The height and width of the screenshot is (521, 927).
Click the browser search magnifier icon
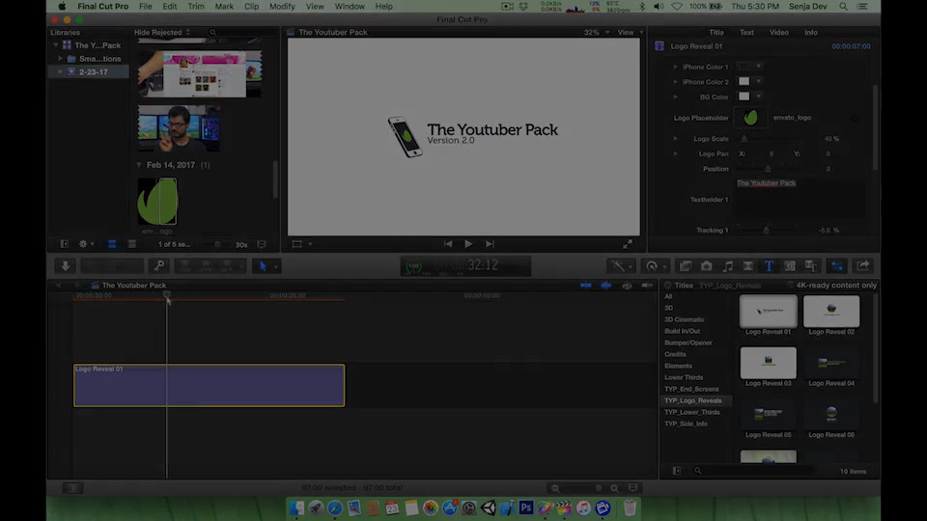point(212,33)
